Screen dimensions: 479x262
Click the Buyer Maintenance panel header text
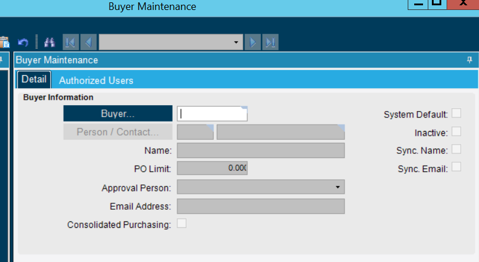click(57, 60)
